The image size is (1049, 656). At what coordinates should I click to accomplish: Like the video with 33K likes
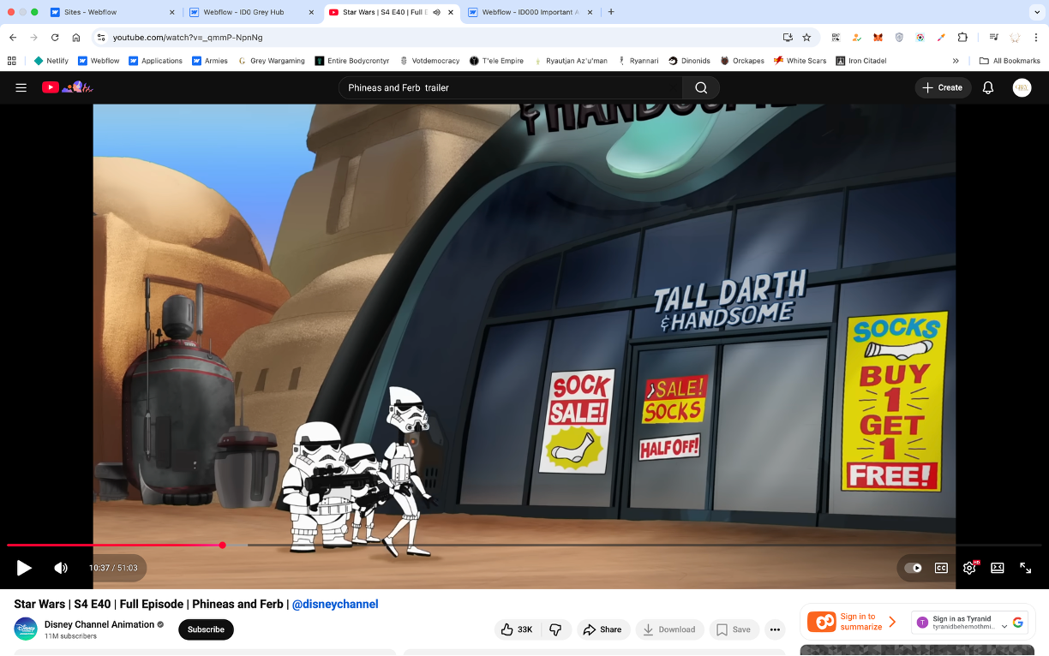coord(517,629)
